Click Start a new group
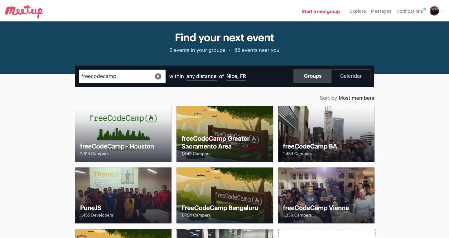Image resolution: width=449 pixels, height=238 pixels. pos(321,11)
